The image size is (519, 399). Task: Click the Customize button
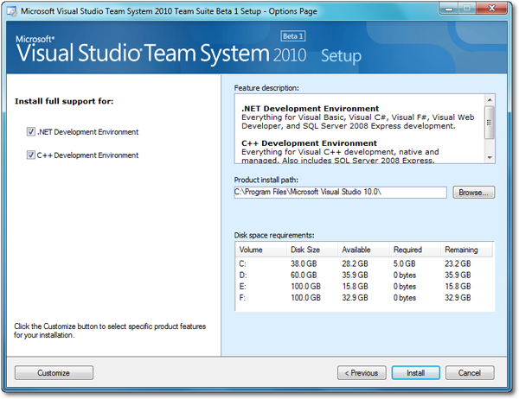click(x=54, y=373)
